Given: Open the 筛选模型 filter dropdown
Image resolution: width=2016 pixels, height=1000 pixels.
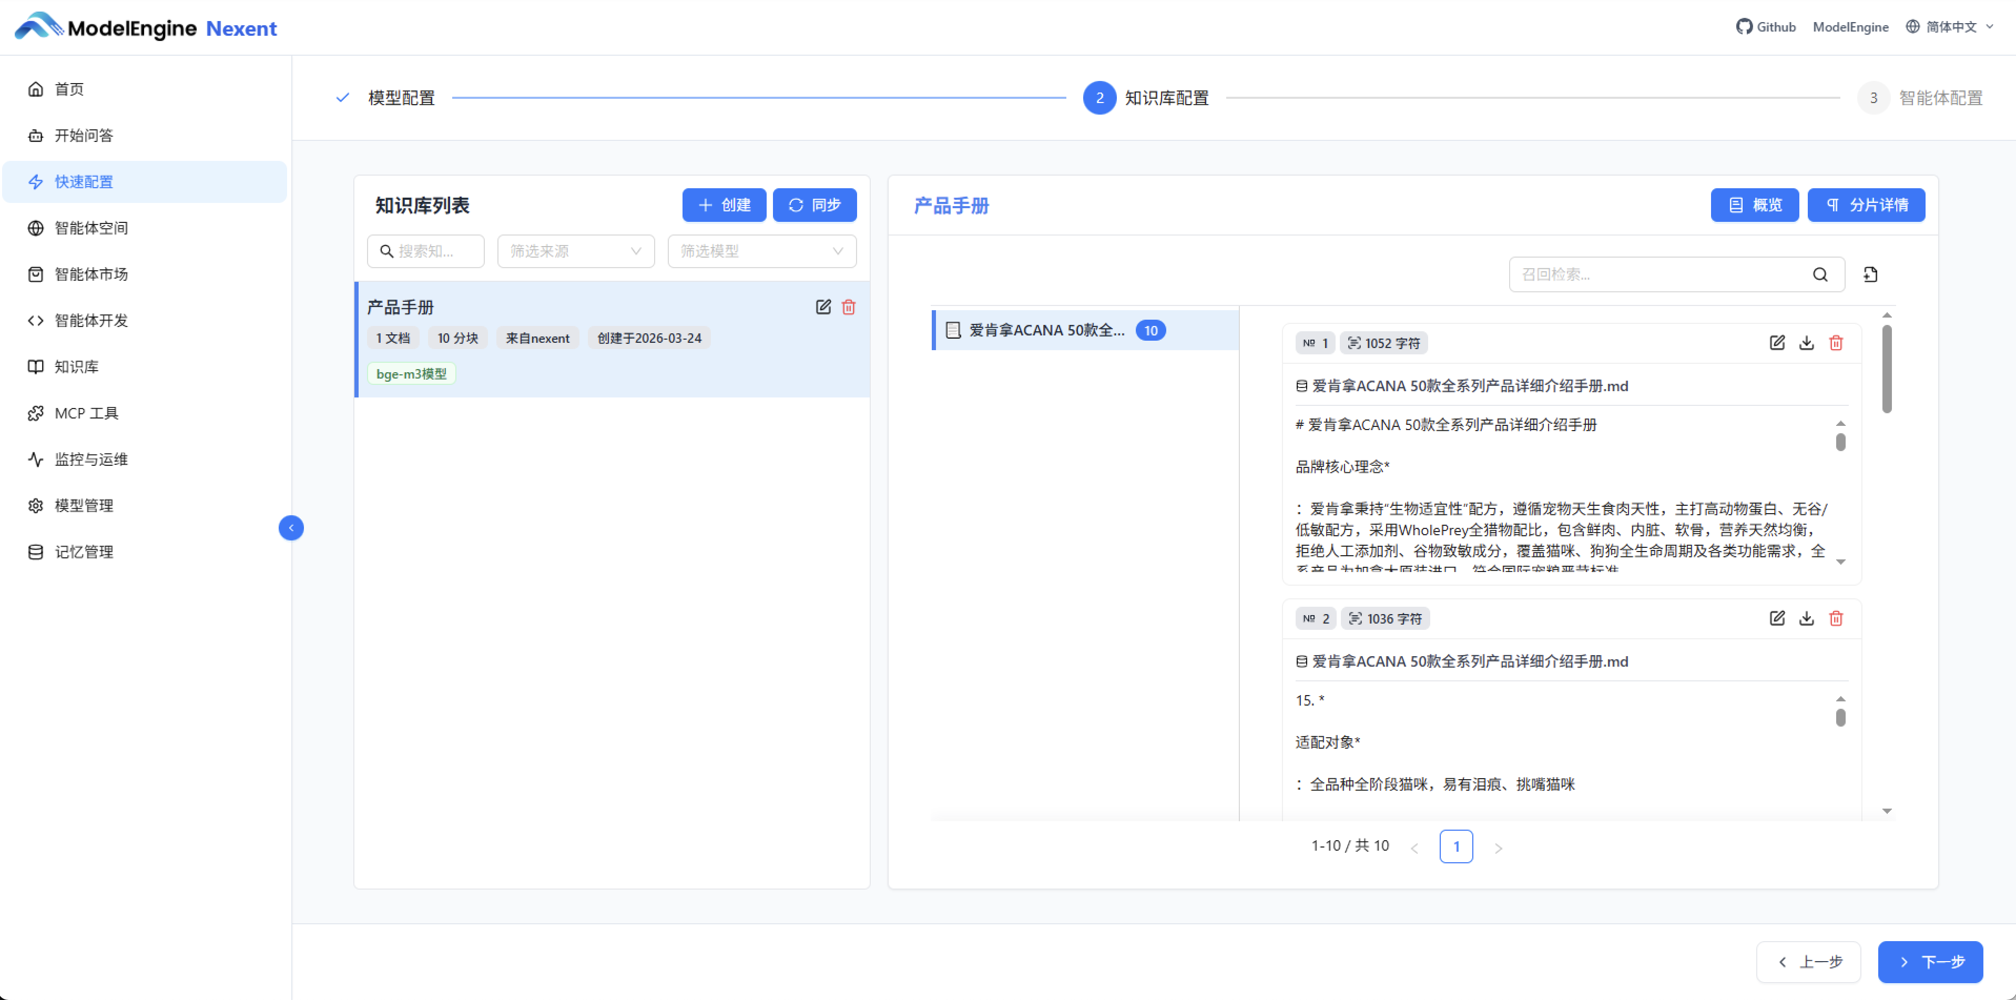Looking at the screenshot, I should [761, 250].
